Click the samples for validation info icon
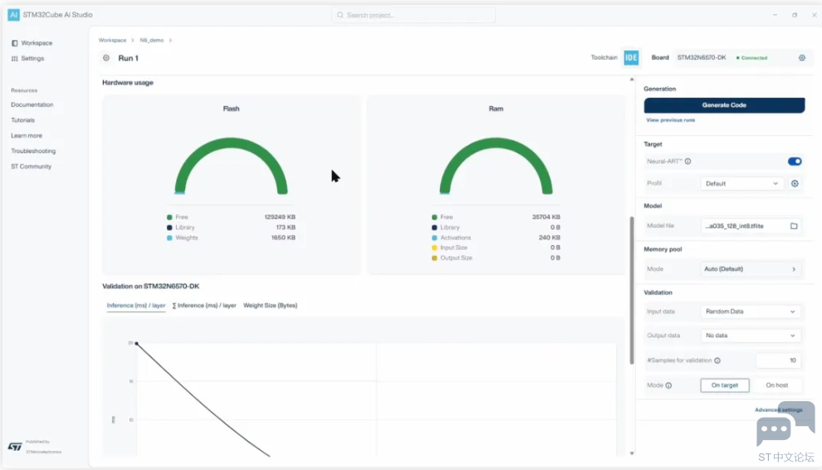The width and height of the screenshot is (822, 470). 717,360
